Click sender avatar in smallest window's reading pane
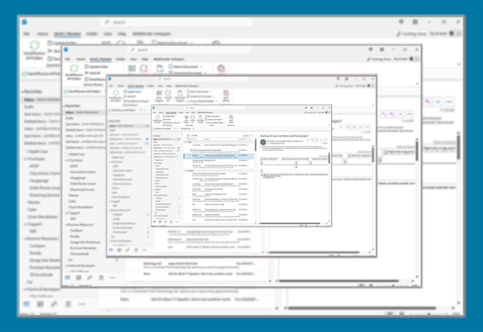The width and height of the screenshot is (483, 332). tap(263, 142)
